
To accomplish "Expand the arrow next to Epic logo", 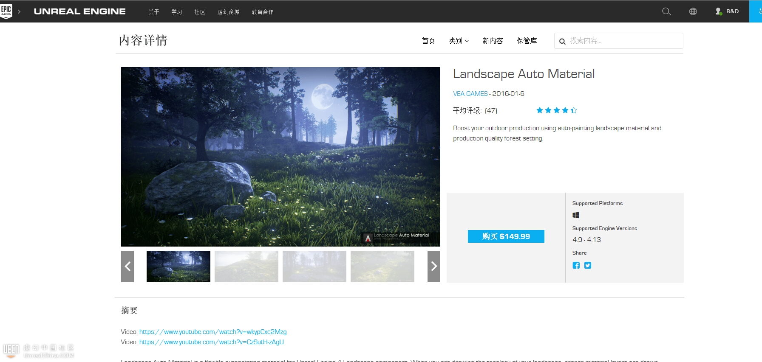I will click(x=19, y=11).
